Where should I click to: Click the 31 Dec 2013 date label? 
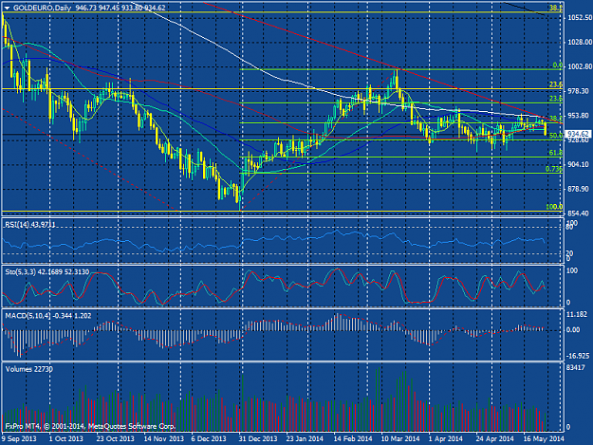tap(258, 439)
